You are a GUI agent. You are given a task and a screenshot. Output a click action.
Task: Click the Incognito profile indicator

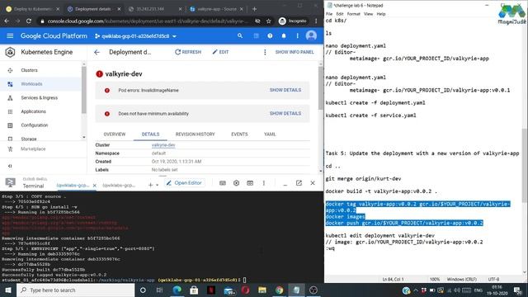(x=293, y=21)
